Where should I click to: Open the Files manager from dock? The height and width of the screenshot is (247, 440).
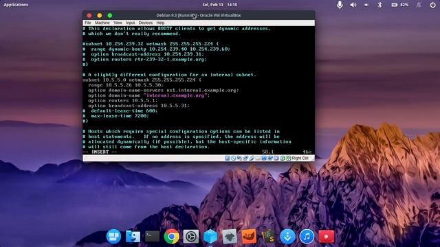point(133,236)
